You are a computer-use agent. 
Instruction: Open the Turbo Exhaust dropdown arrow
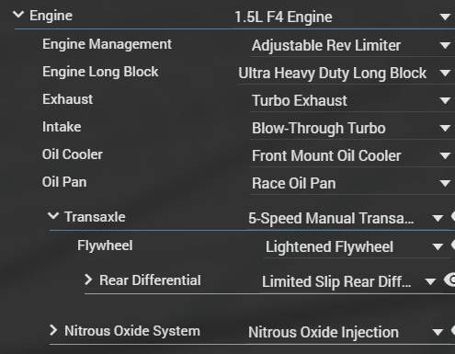445,100
